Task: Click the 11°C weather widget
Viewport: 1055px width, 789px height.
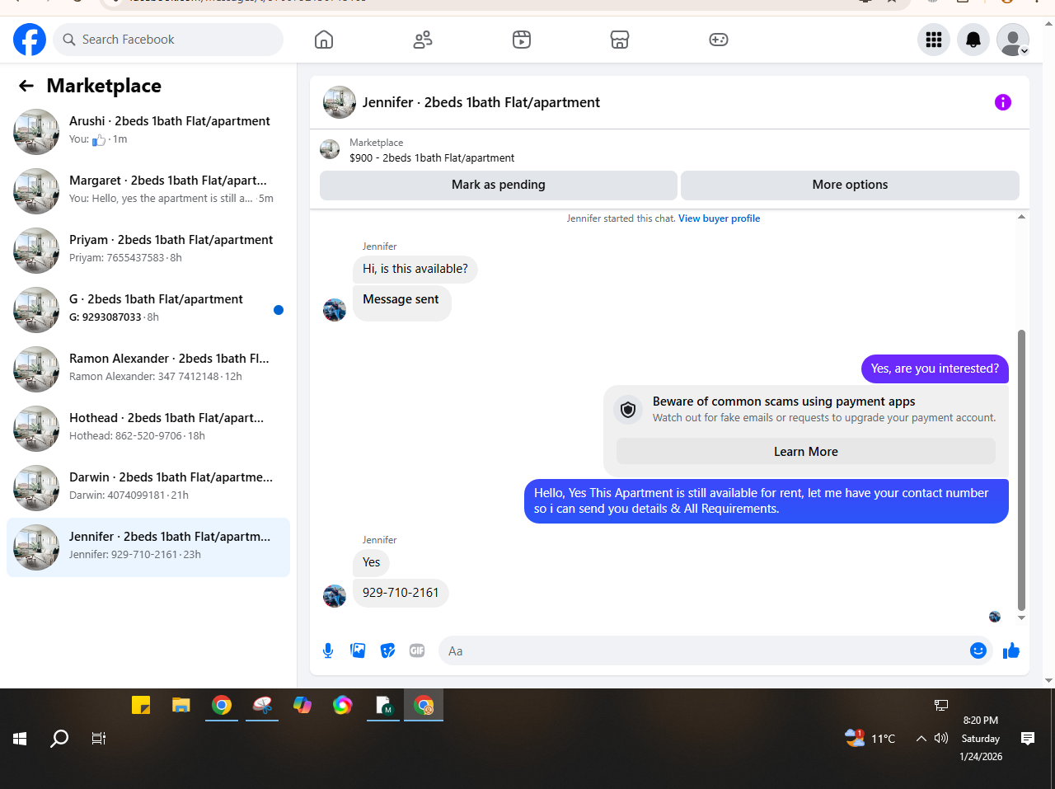Action: click(x=870, y=739)
